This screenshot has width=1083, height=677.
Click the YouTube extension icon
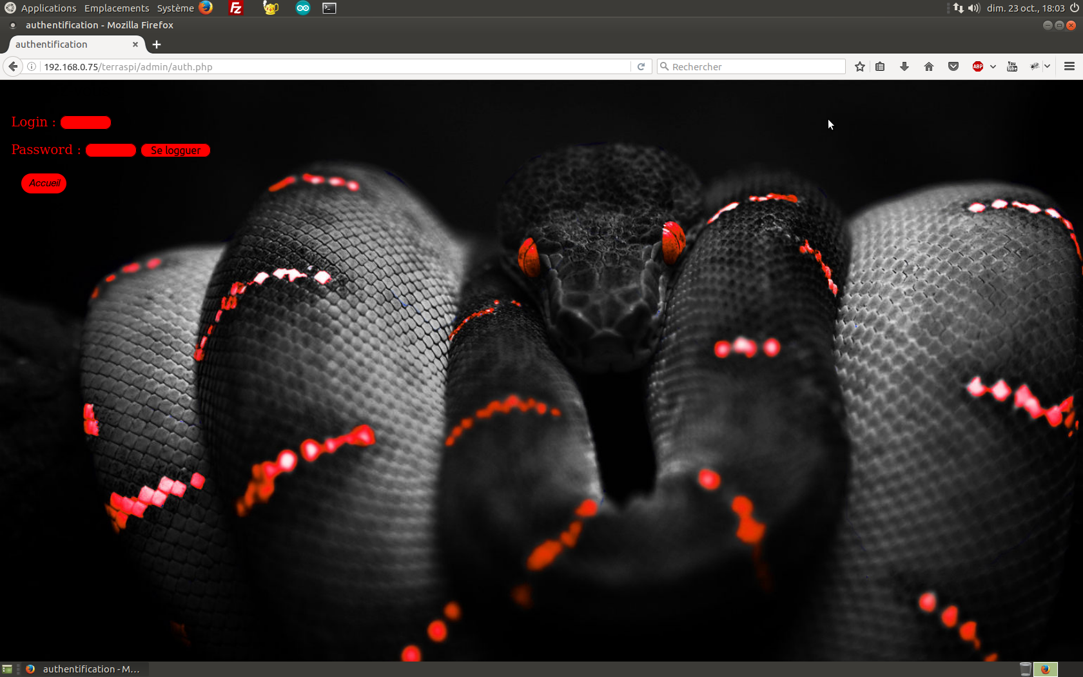pyautogui.click(x=1012, y=66)
